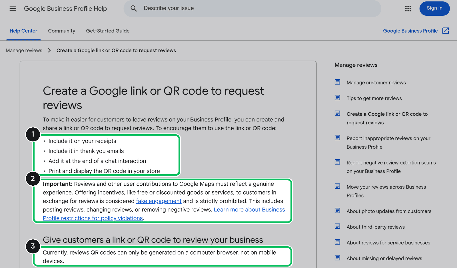Click the article icon next to Tips to get more reviews
This screenshot has width=457, height=268.
click(337, 98)
